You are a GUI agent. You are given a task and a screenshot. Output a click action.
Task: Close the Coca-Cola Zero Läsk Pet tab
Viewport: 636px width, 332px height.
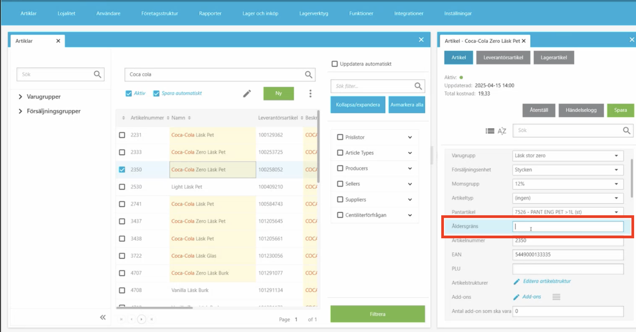click(x=524, y=41)
